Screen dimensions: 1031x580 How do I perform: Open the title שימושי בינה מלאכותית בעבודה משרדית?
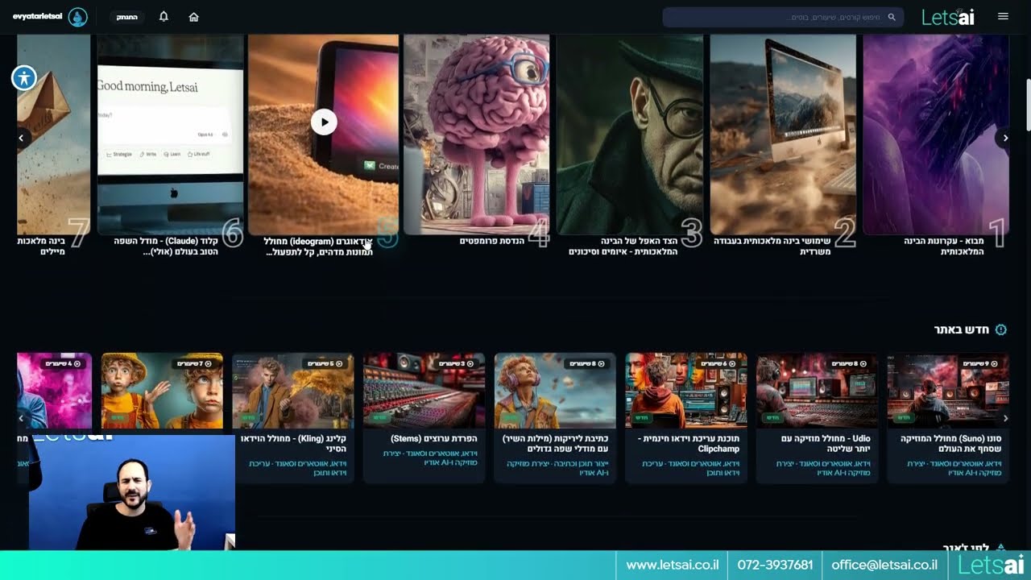point(772,246)
